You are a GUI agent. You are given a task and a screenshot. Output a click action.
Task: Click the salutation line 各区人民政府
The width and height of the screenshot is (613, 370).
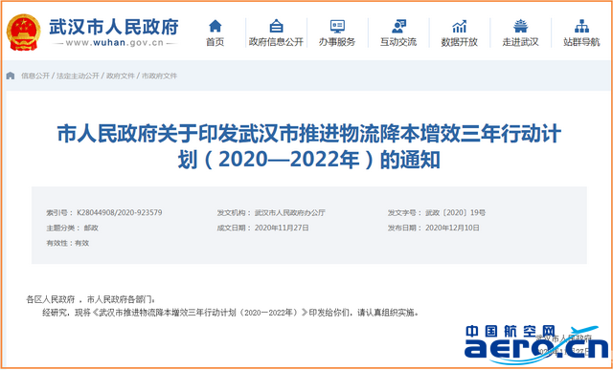[90, 300]
